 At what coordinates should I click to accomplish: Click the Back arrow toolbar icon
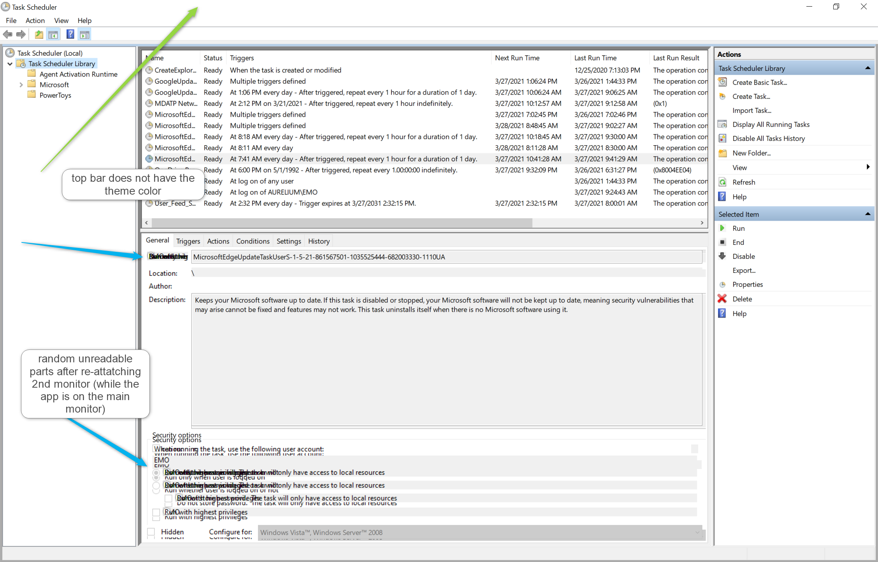pyautogui.click(x=8, y=35)
